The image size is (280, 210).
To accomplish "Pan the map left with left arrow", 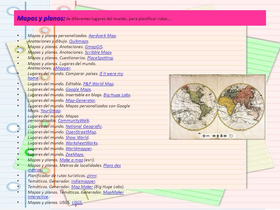I will (214, 136).
